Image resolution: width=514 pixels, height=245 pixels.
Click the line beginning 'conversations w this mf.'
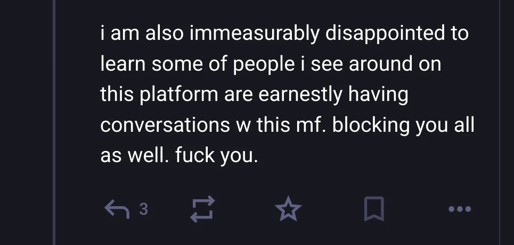pos(287,125)
